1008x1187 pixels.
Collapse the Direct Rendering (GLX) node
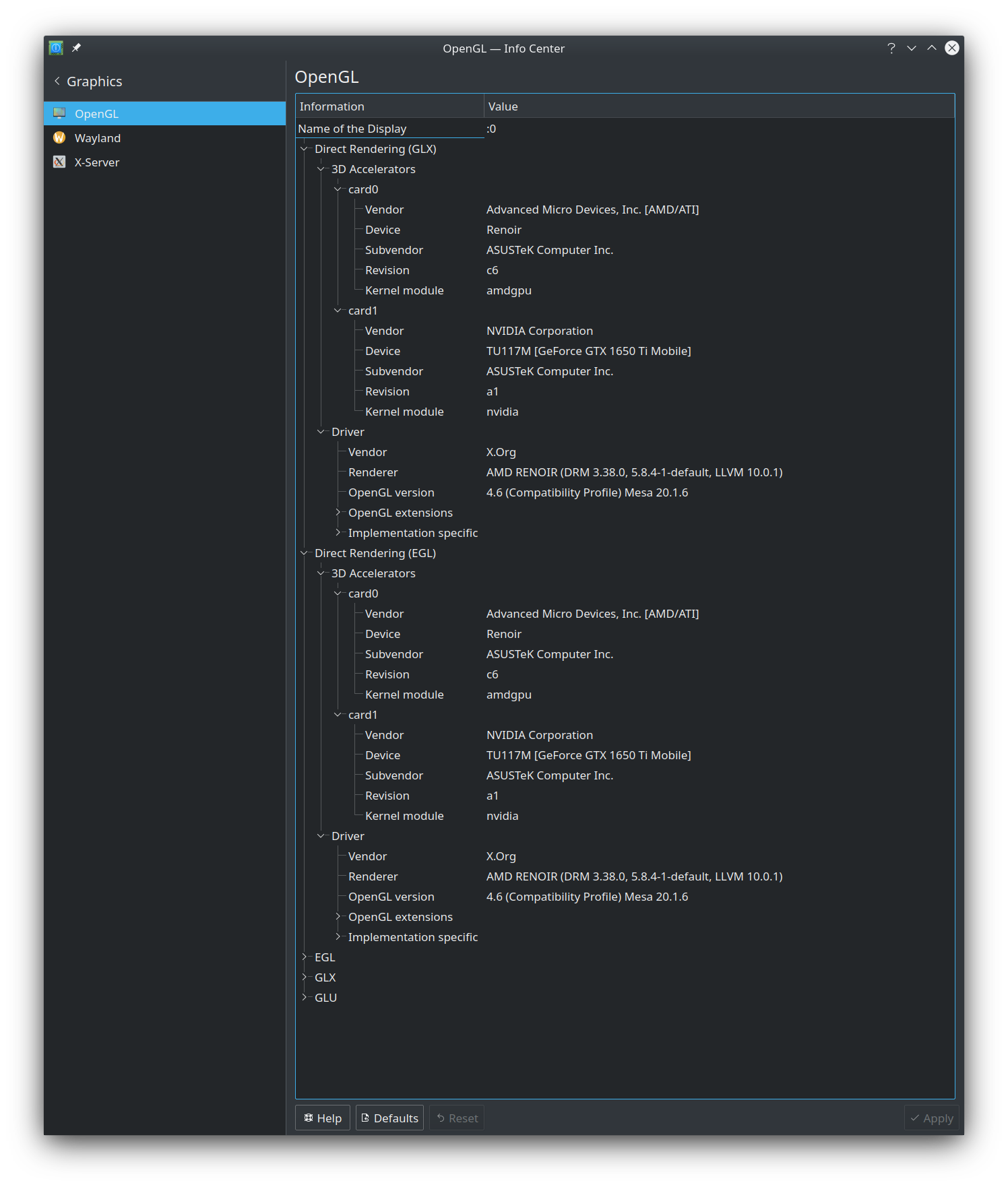(304, 149)
